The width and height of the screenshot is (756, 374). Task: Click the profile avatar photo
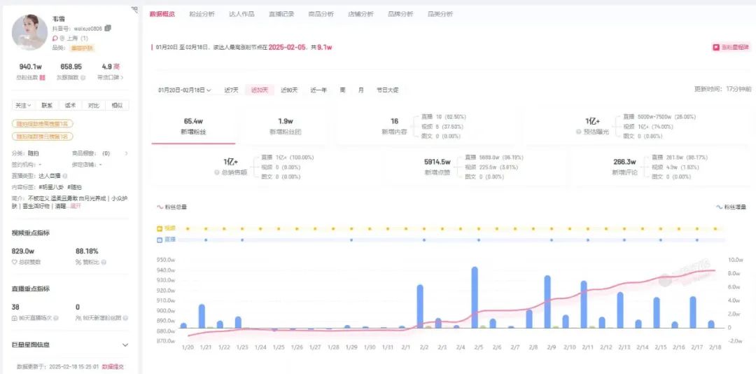pyautogui.click(x=29, y=32)
